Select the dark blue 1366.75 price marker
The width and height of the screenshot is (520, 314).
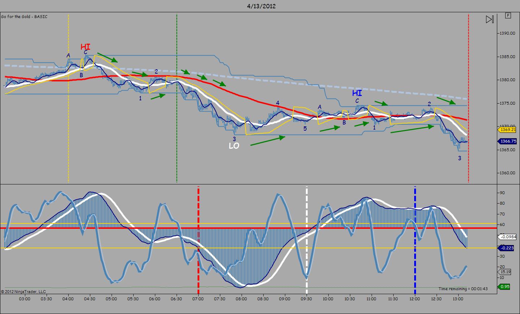click(507, 141)
